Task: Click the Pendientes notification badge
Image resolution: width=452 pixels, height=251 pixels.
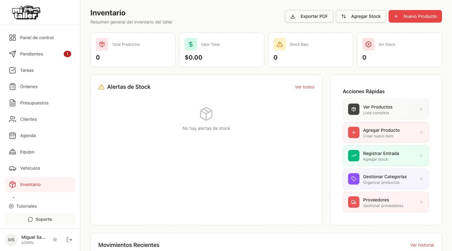Action: click(x=67, y=54)
